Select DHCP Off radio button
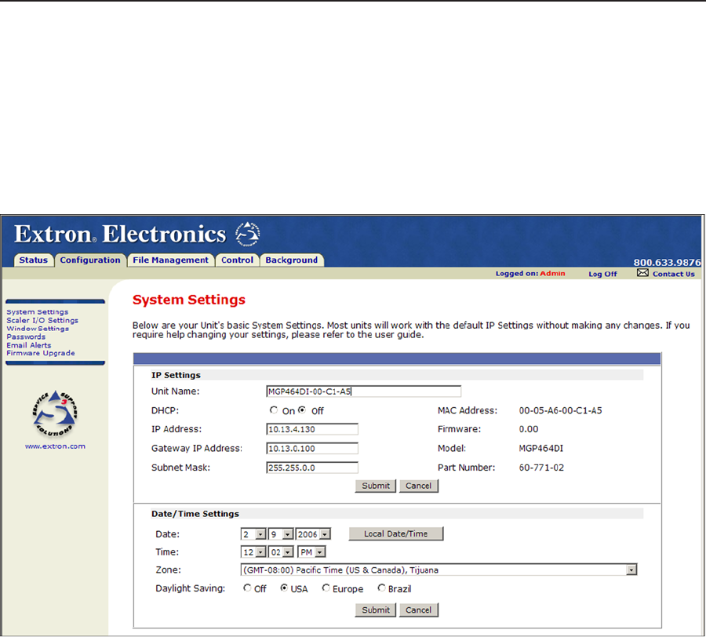 click(302, 410)
